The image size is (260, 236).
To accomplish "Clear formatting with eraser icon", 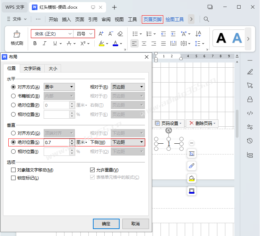I will (x=120, y=34).
